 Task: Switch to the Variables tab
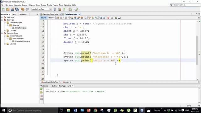pyautogui.click(x=44, y=86)
